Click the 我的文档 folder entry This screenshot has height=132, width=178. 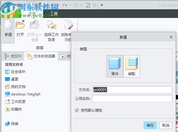pos(15,87)
